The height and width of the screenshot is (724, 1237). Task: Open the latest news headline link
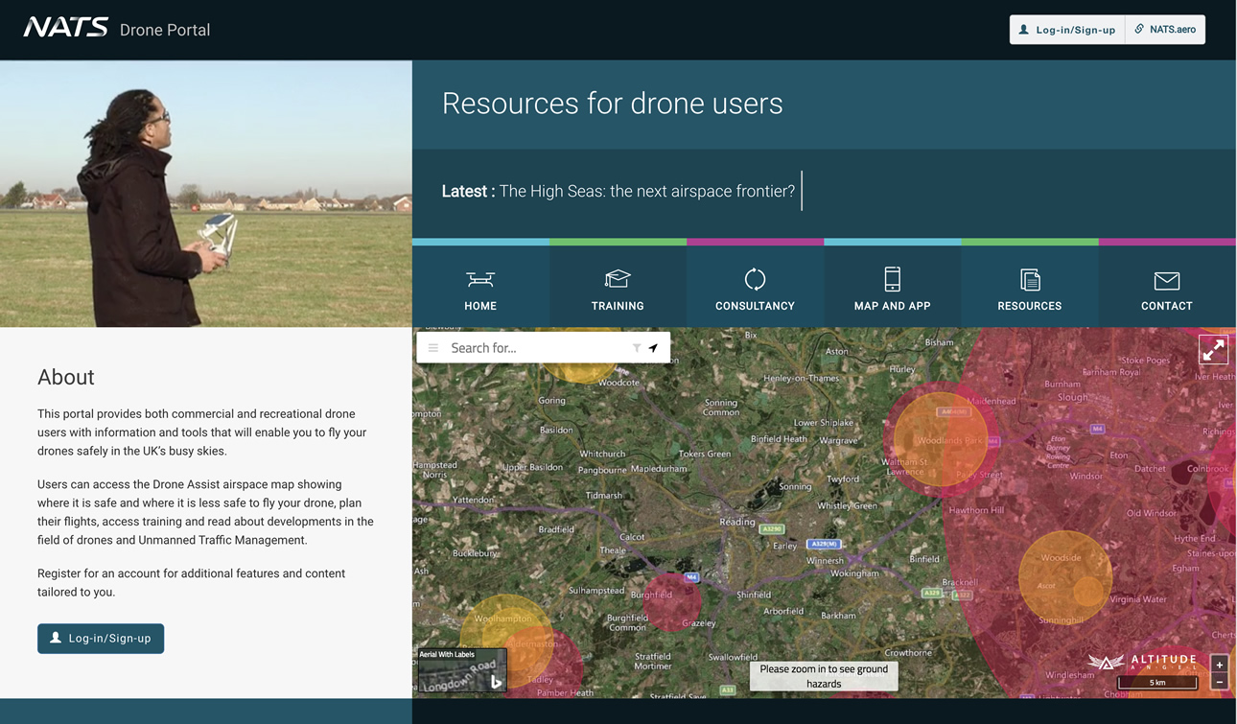(x=647, y=191)
